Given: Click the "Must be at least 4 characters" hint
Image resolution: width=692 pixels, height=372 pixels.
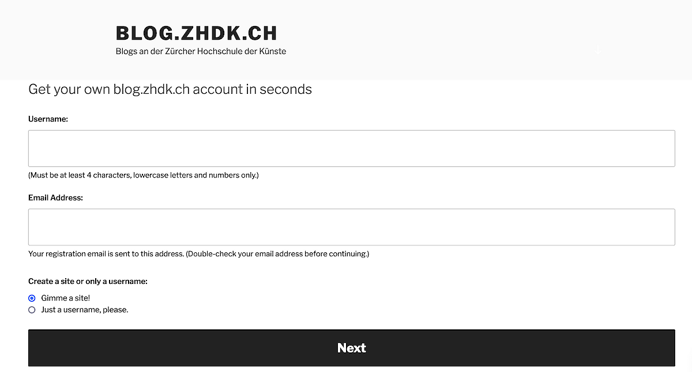Looking at the screenshot, I should click(80, 175).
